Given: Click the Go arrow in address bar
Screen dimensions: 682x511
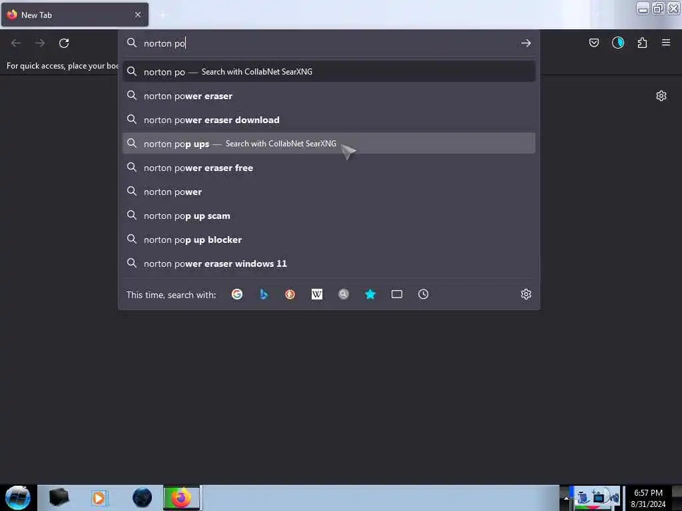Looking at the screenshot, I should click(526, 43).
